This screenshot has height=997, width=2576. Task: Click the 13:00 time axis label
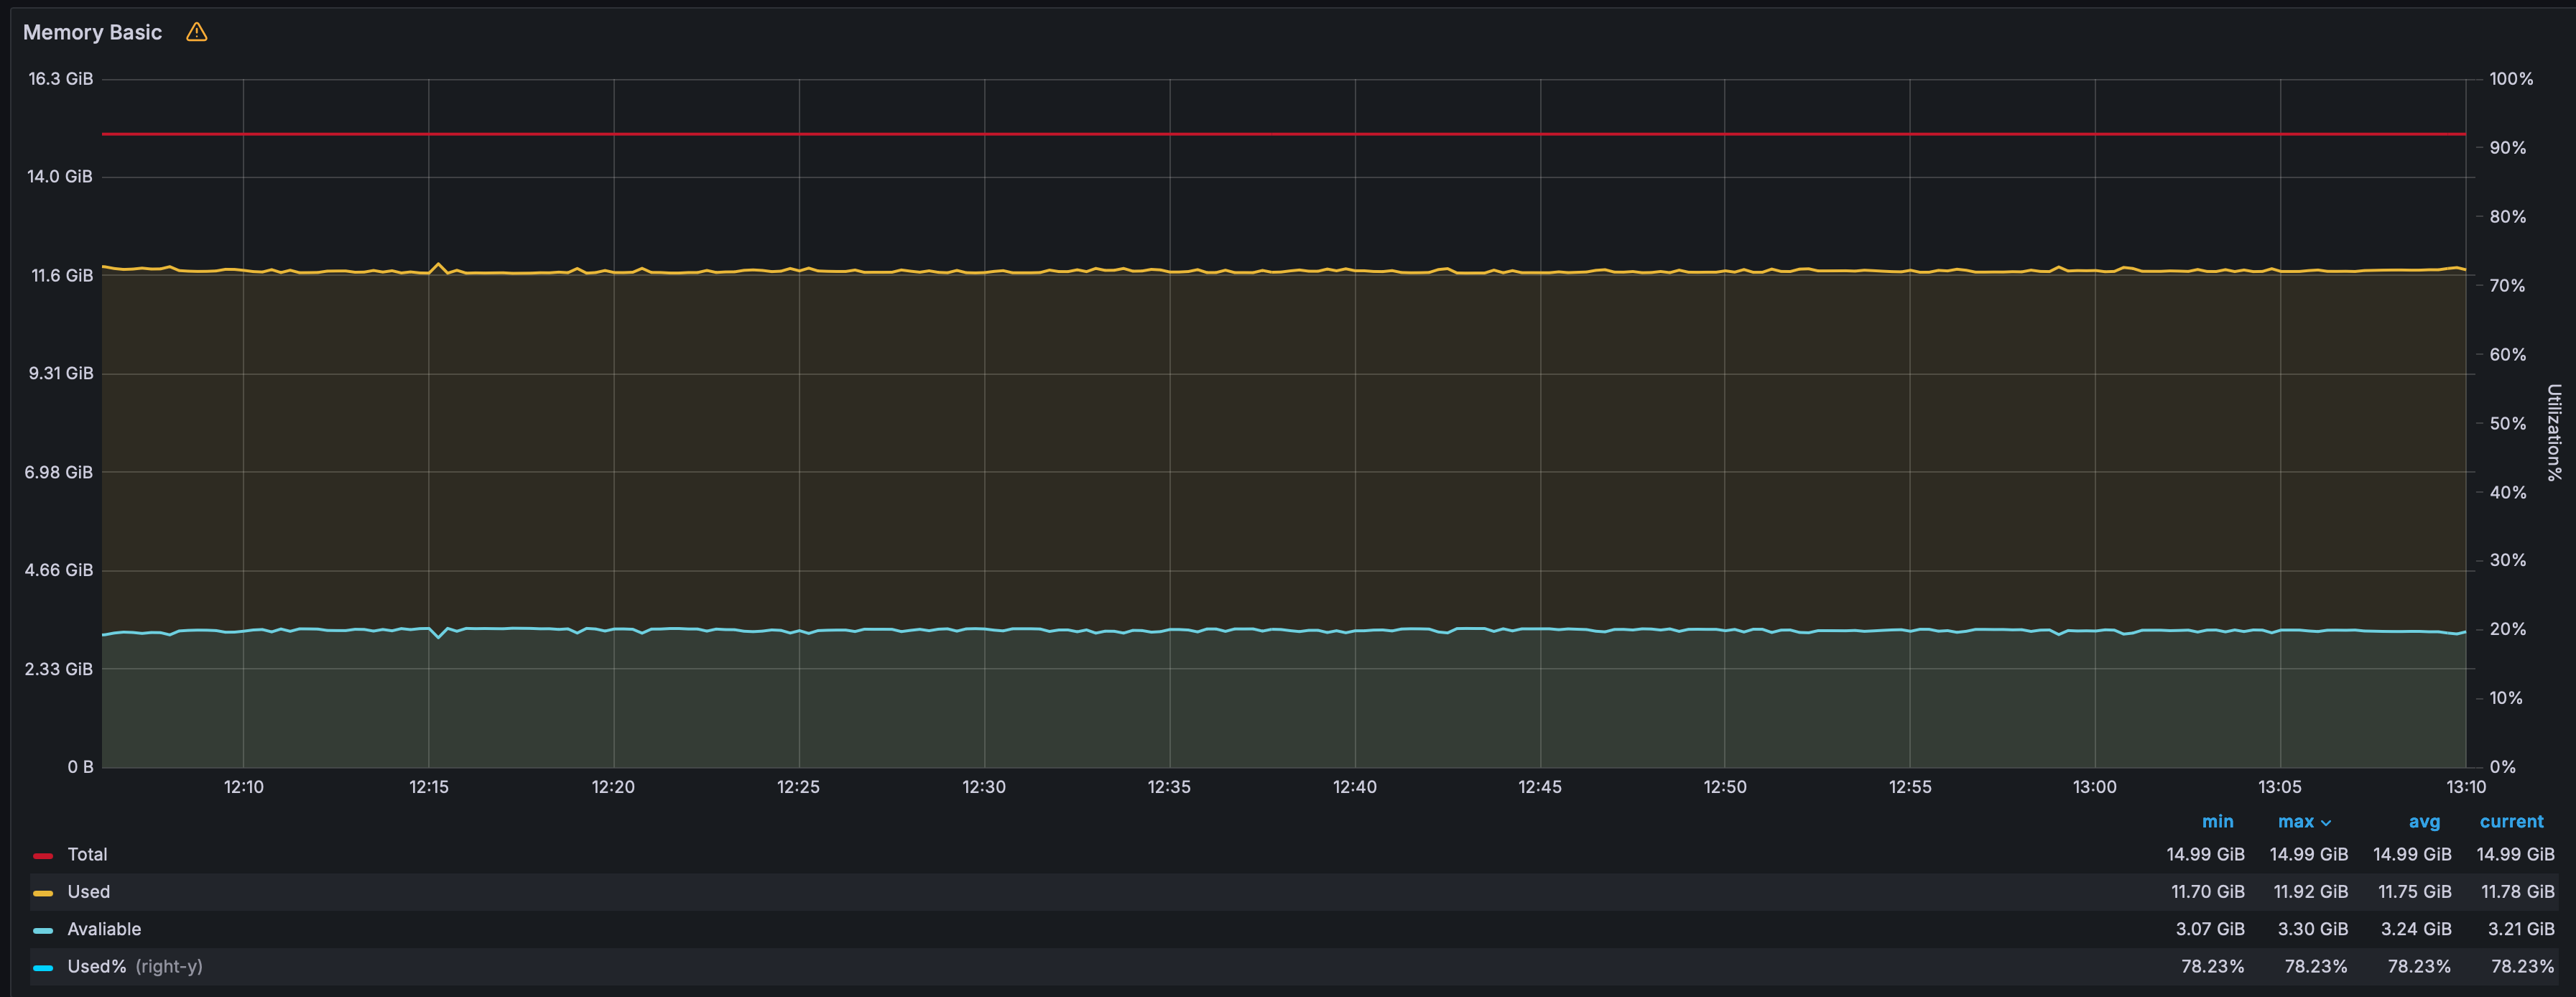tap(2094, 787)
